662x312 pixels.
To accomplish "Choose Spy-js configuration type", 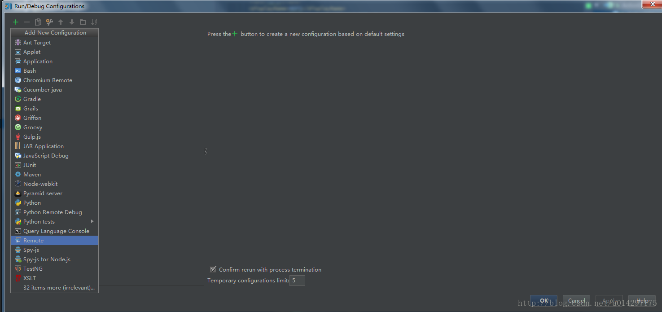I will pyautogui.click(x=54, y=250).
